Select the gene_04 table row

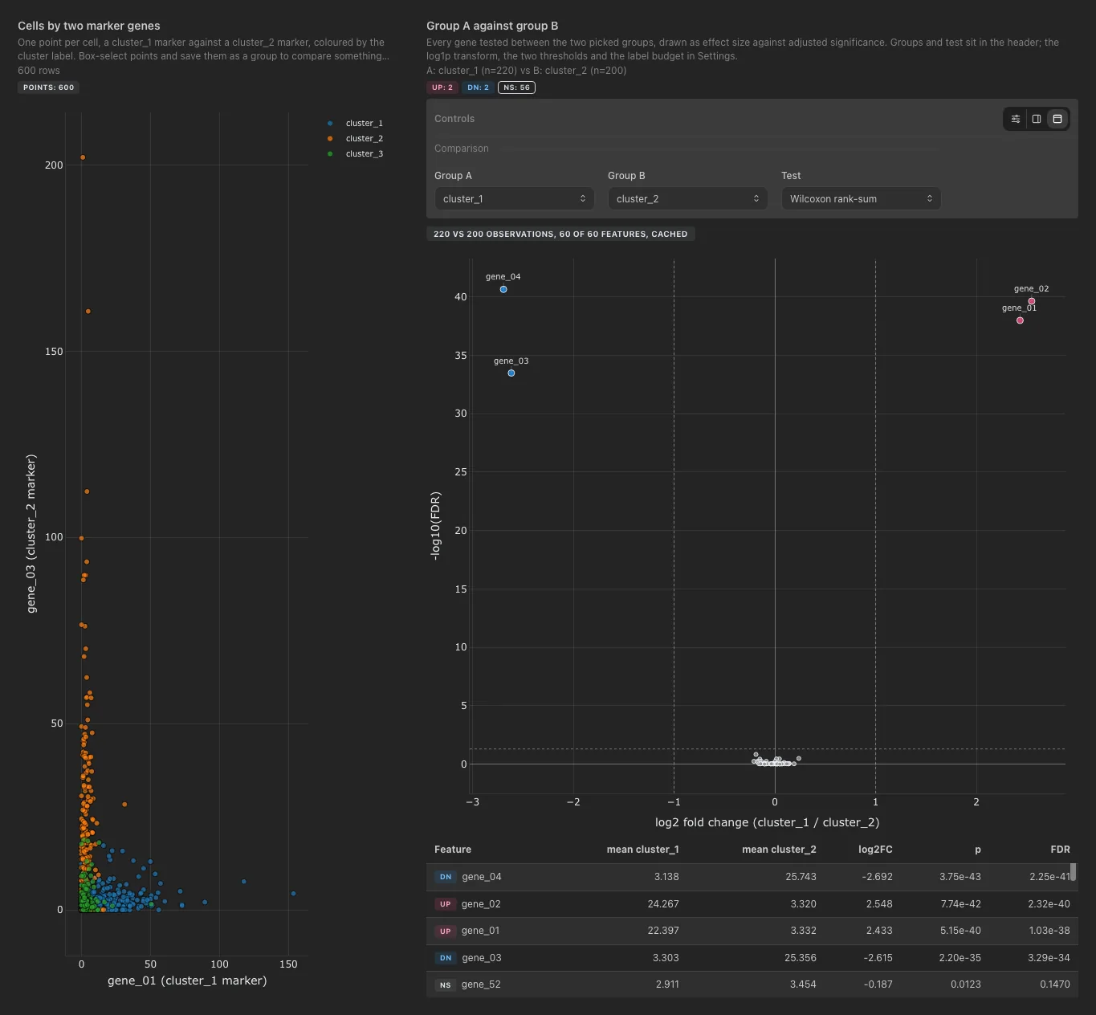pyautogui.click(x=752, y=877)
